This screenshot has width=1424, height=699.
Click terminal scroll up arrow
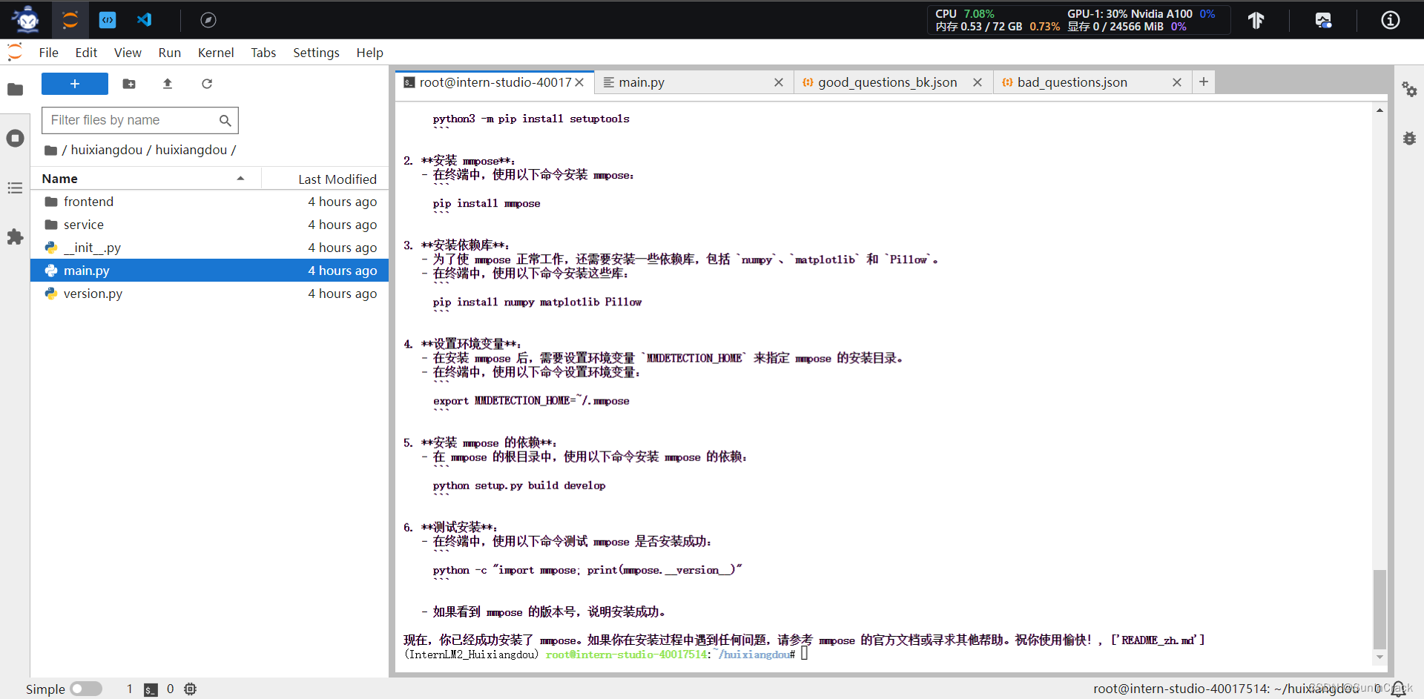[1379, 110]
